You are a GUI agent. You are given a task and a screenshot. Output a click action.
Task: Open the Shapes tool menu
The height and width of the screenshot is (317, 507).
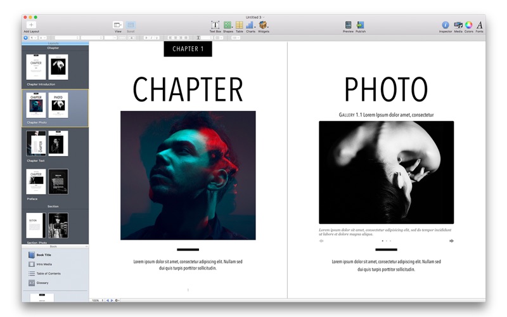[228, 25]
